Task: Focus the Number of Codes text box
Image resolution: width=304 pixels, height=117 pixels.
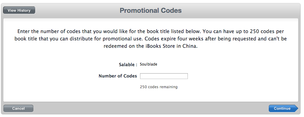Action: (x=164, y=76)
